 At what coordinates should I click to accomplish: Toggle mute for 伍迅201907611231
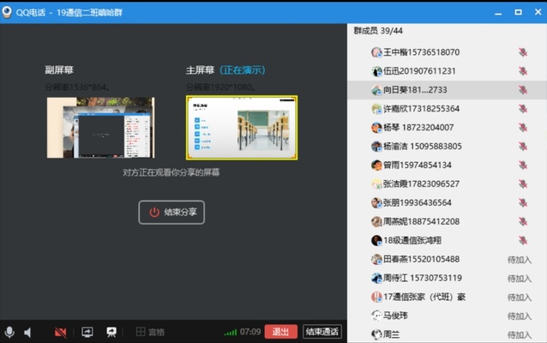[x=522, y=71]
